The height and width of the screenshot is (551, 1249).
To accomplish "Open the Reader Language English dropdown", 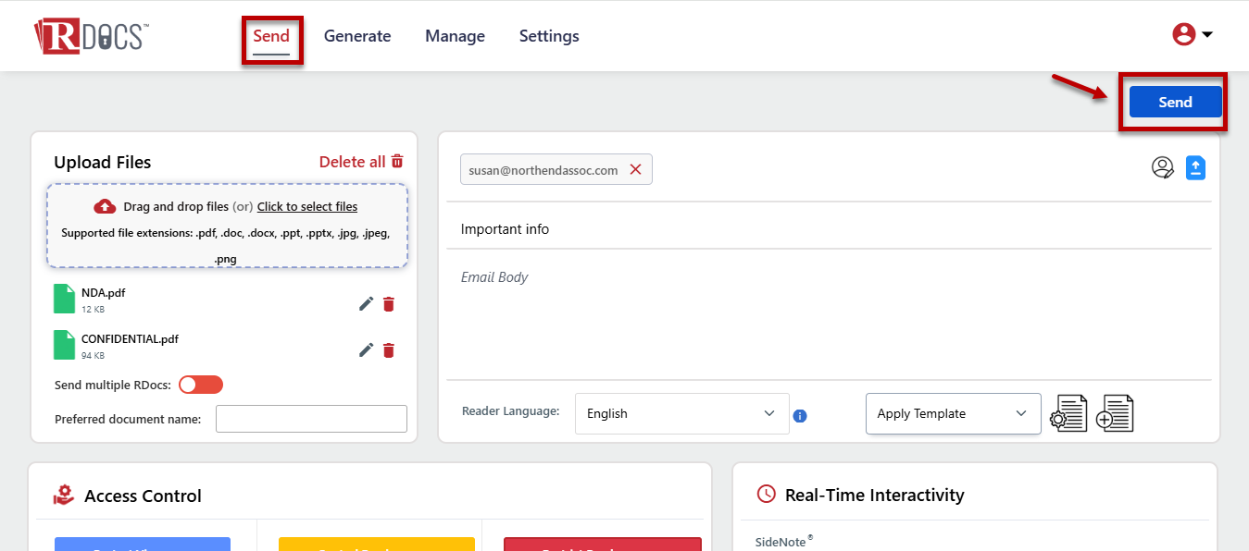I will tap(681, 413).
